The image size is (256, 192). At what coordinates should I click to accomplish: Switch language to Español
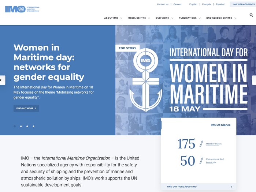pos(220,4)
